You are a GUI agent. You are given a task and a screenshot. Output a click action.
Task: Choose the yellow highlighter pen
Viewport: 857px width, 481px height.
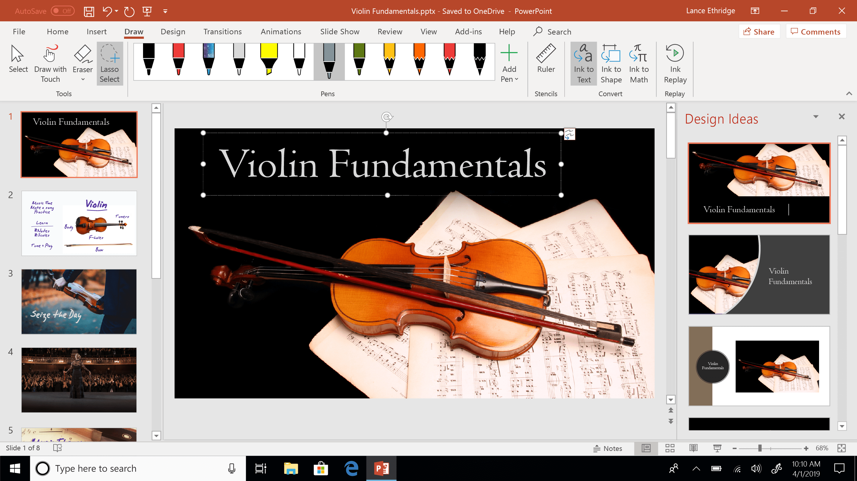pos(269,60)
